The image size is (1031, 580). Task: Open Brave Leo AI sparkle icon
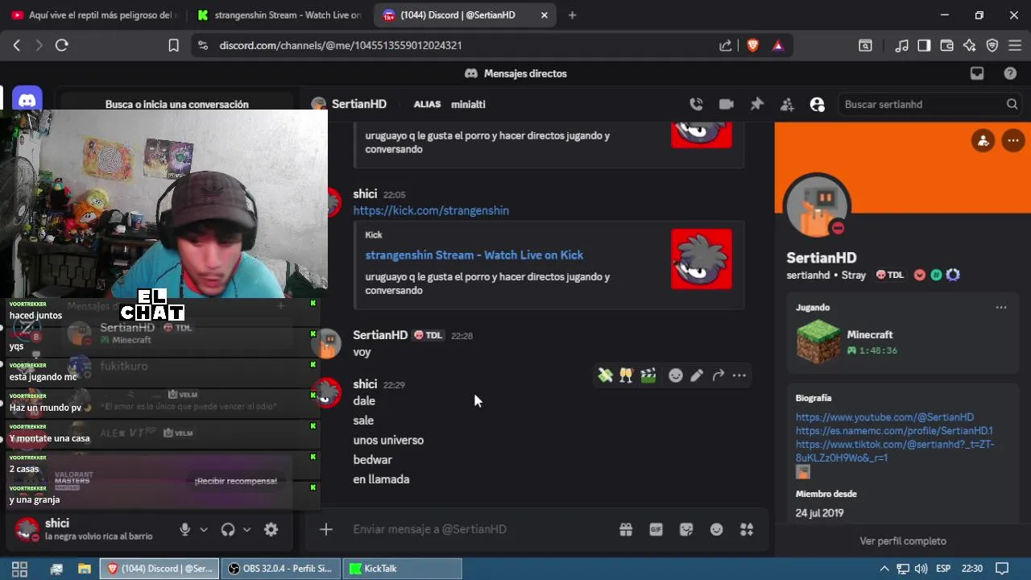pos(969,45)
